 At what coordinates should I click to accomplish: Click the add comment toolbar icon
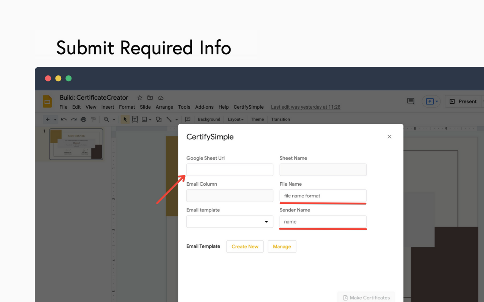[188, 119]
